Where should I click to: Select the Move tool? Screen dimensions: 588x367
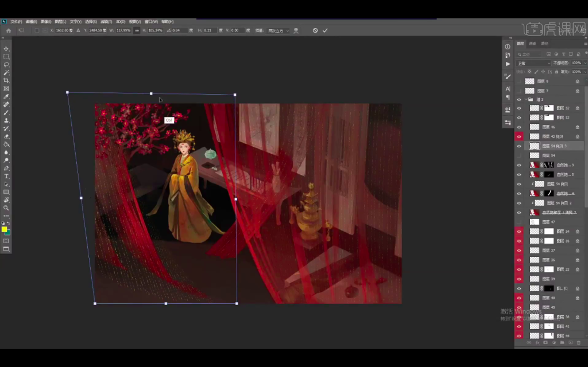click(6, 49)
